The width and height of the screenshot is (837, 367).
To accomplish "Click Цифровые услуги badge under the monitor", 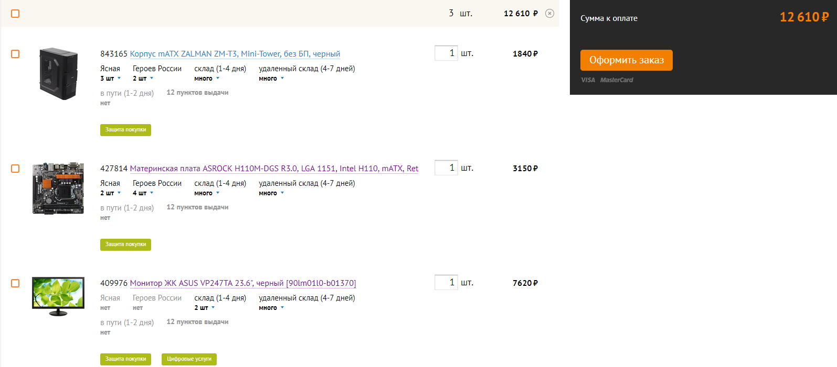I will coord(189,359).
